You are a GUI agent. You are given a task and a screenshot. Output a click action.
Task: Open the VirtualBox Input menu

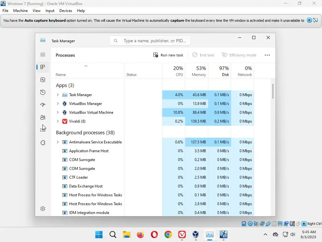pos(50,11)
